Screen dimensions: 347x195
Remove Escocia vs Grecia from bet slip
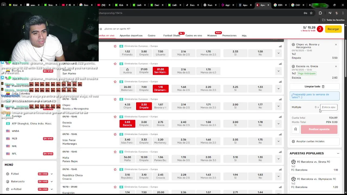tap(336, 66)
